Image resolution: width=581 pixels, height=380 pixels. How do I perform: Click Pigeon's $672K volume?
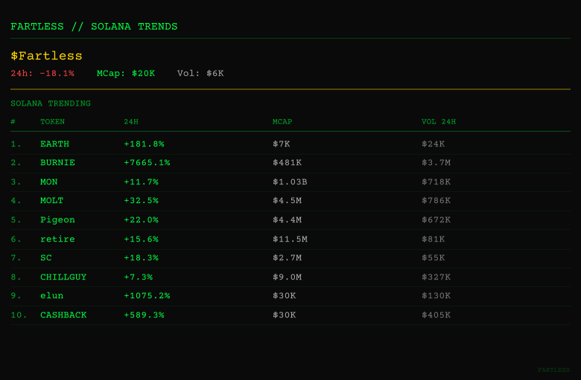click(436, 219)
